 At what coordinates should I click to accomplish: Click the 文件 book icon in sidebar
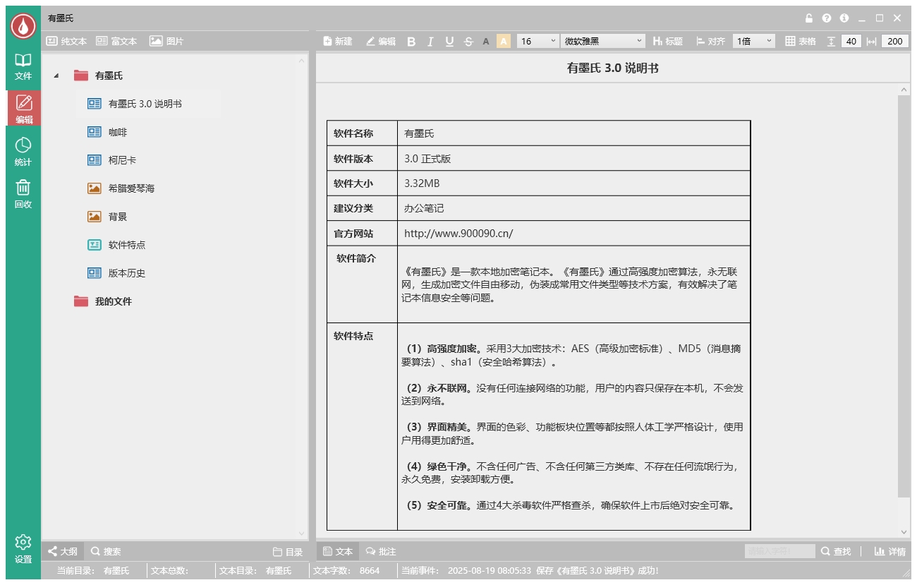pyautogui.click(x=23, y=66)
